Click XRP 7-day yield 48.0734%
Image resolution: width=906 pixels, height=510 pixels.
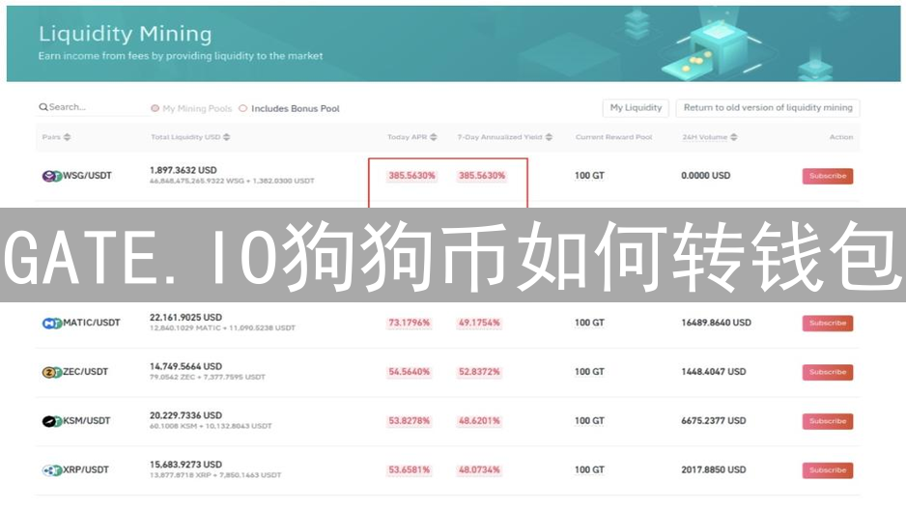click(x=480, y=470)
